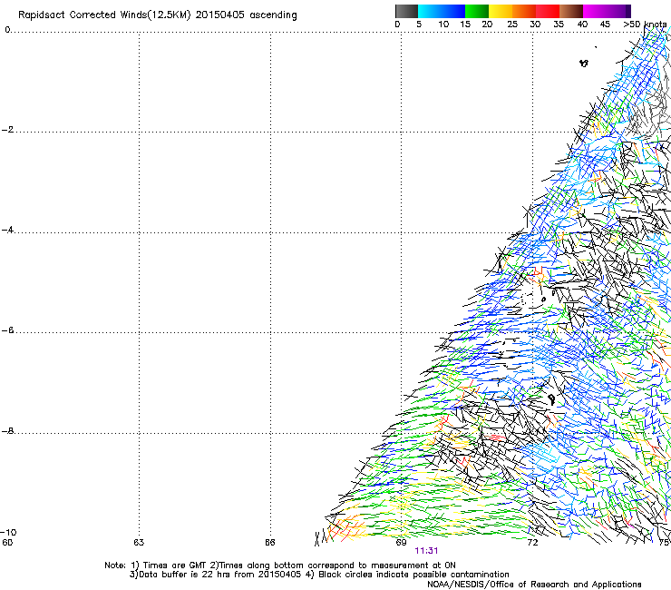Click the orange 25-30 knots color swatch
671x590 pixels.
524,11
